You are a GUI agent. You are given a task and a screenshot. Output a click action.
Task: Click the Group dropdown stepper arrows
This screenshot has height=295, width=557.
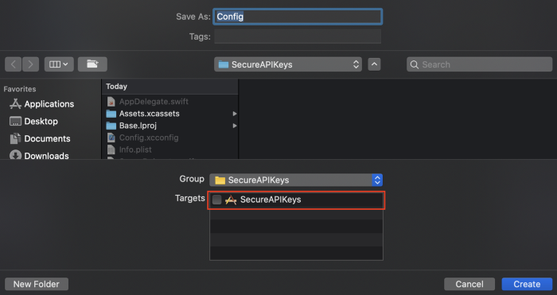coord(377,180)
